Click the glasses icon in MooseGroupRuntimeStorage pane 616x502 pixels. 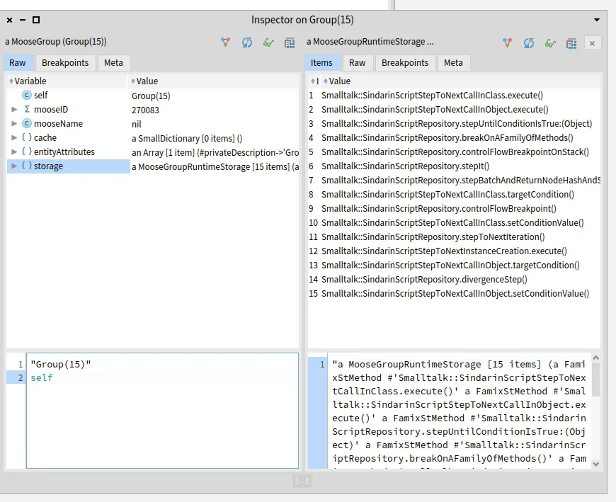coord(550,42)
